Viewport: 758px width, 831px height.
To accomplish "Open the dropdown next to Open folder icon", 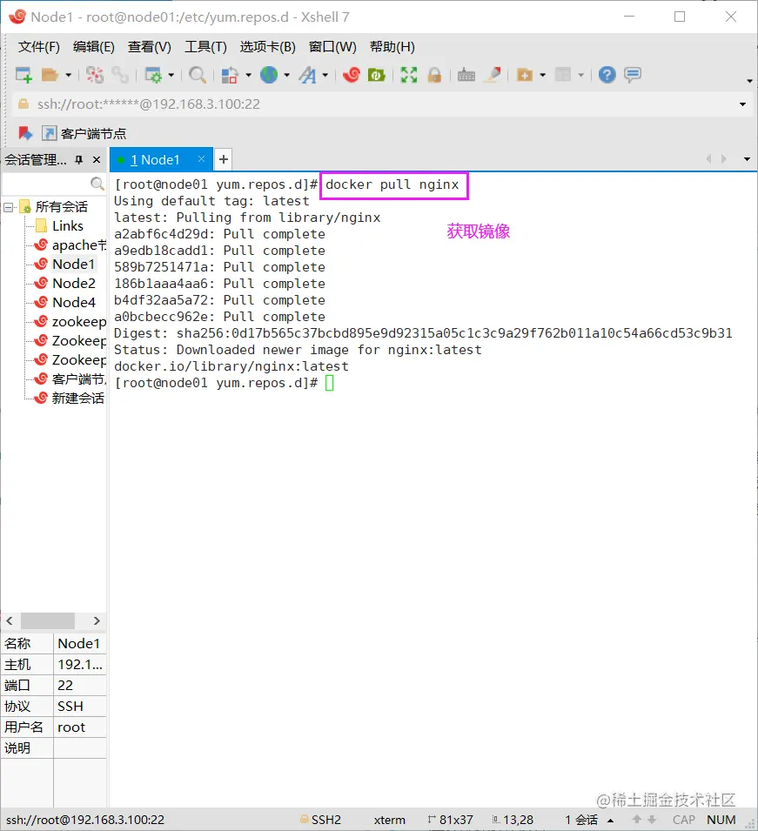I will pyautogui.click(x=68, y=75).
